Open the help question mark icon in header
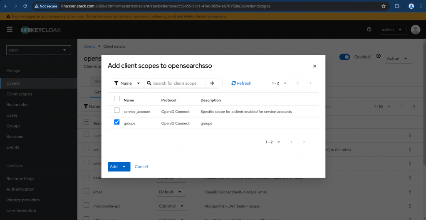Image resolution: width=426 pixels, height=220 pixels. coord(369,29)
